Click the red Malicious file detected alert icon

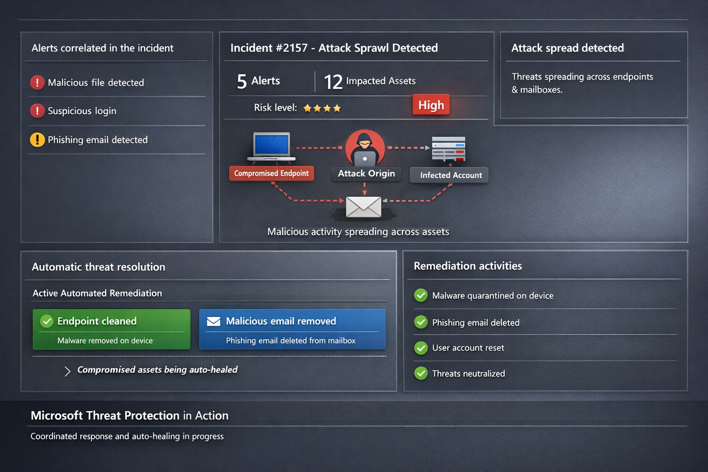37,83
